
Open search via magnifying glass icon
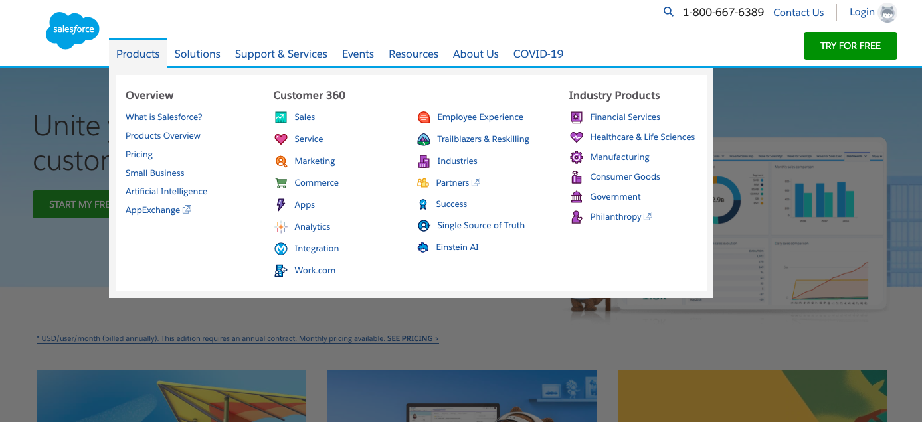click(668, 11)
